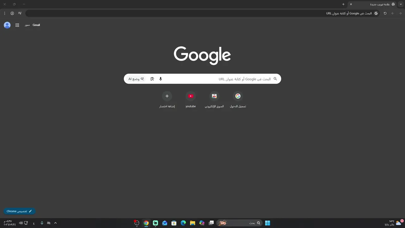Open the Google account avatar
Screen dimensions: 405x228
(x=7, y=25)
